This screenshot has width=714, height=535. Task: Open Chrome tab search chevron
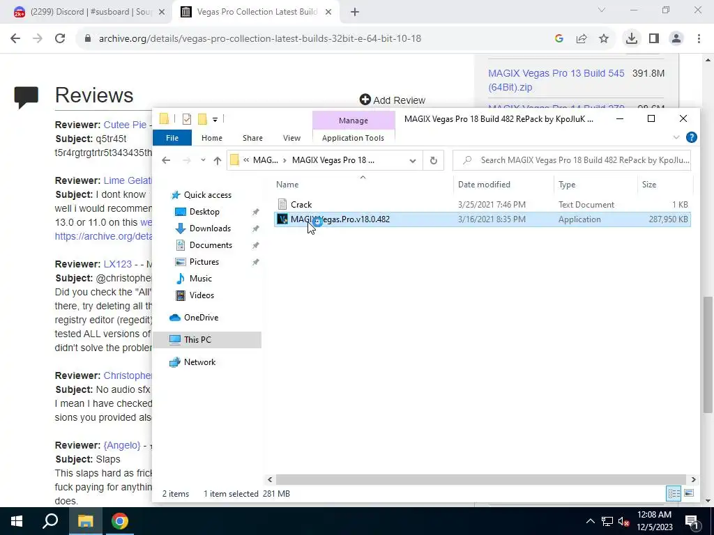point(601,10)
